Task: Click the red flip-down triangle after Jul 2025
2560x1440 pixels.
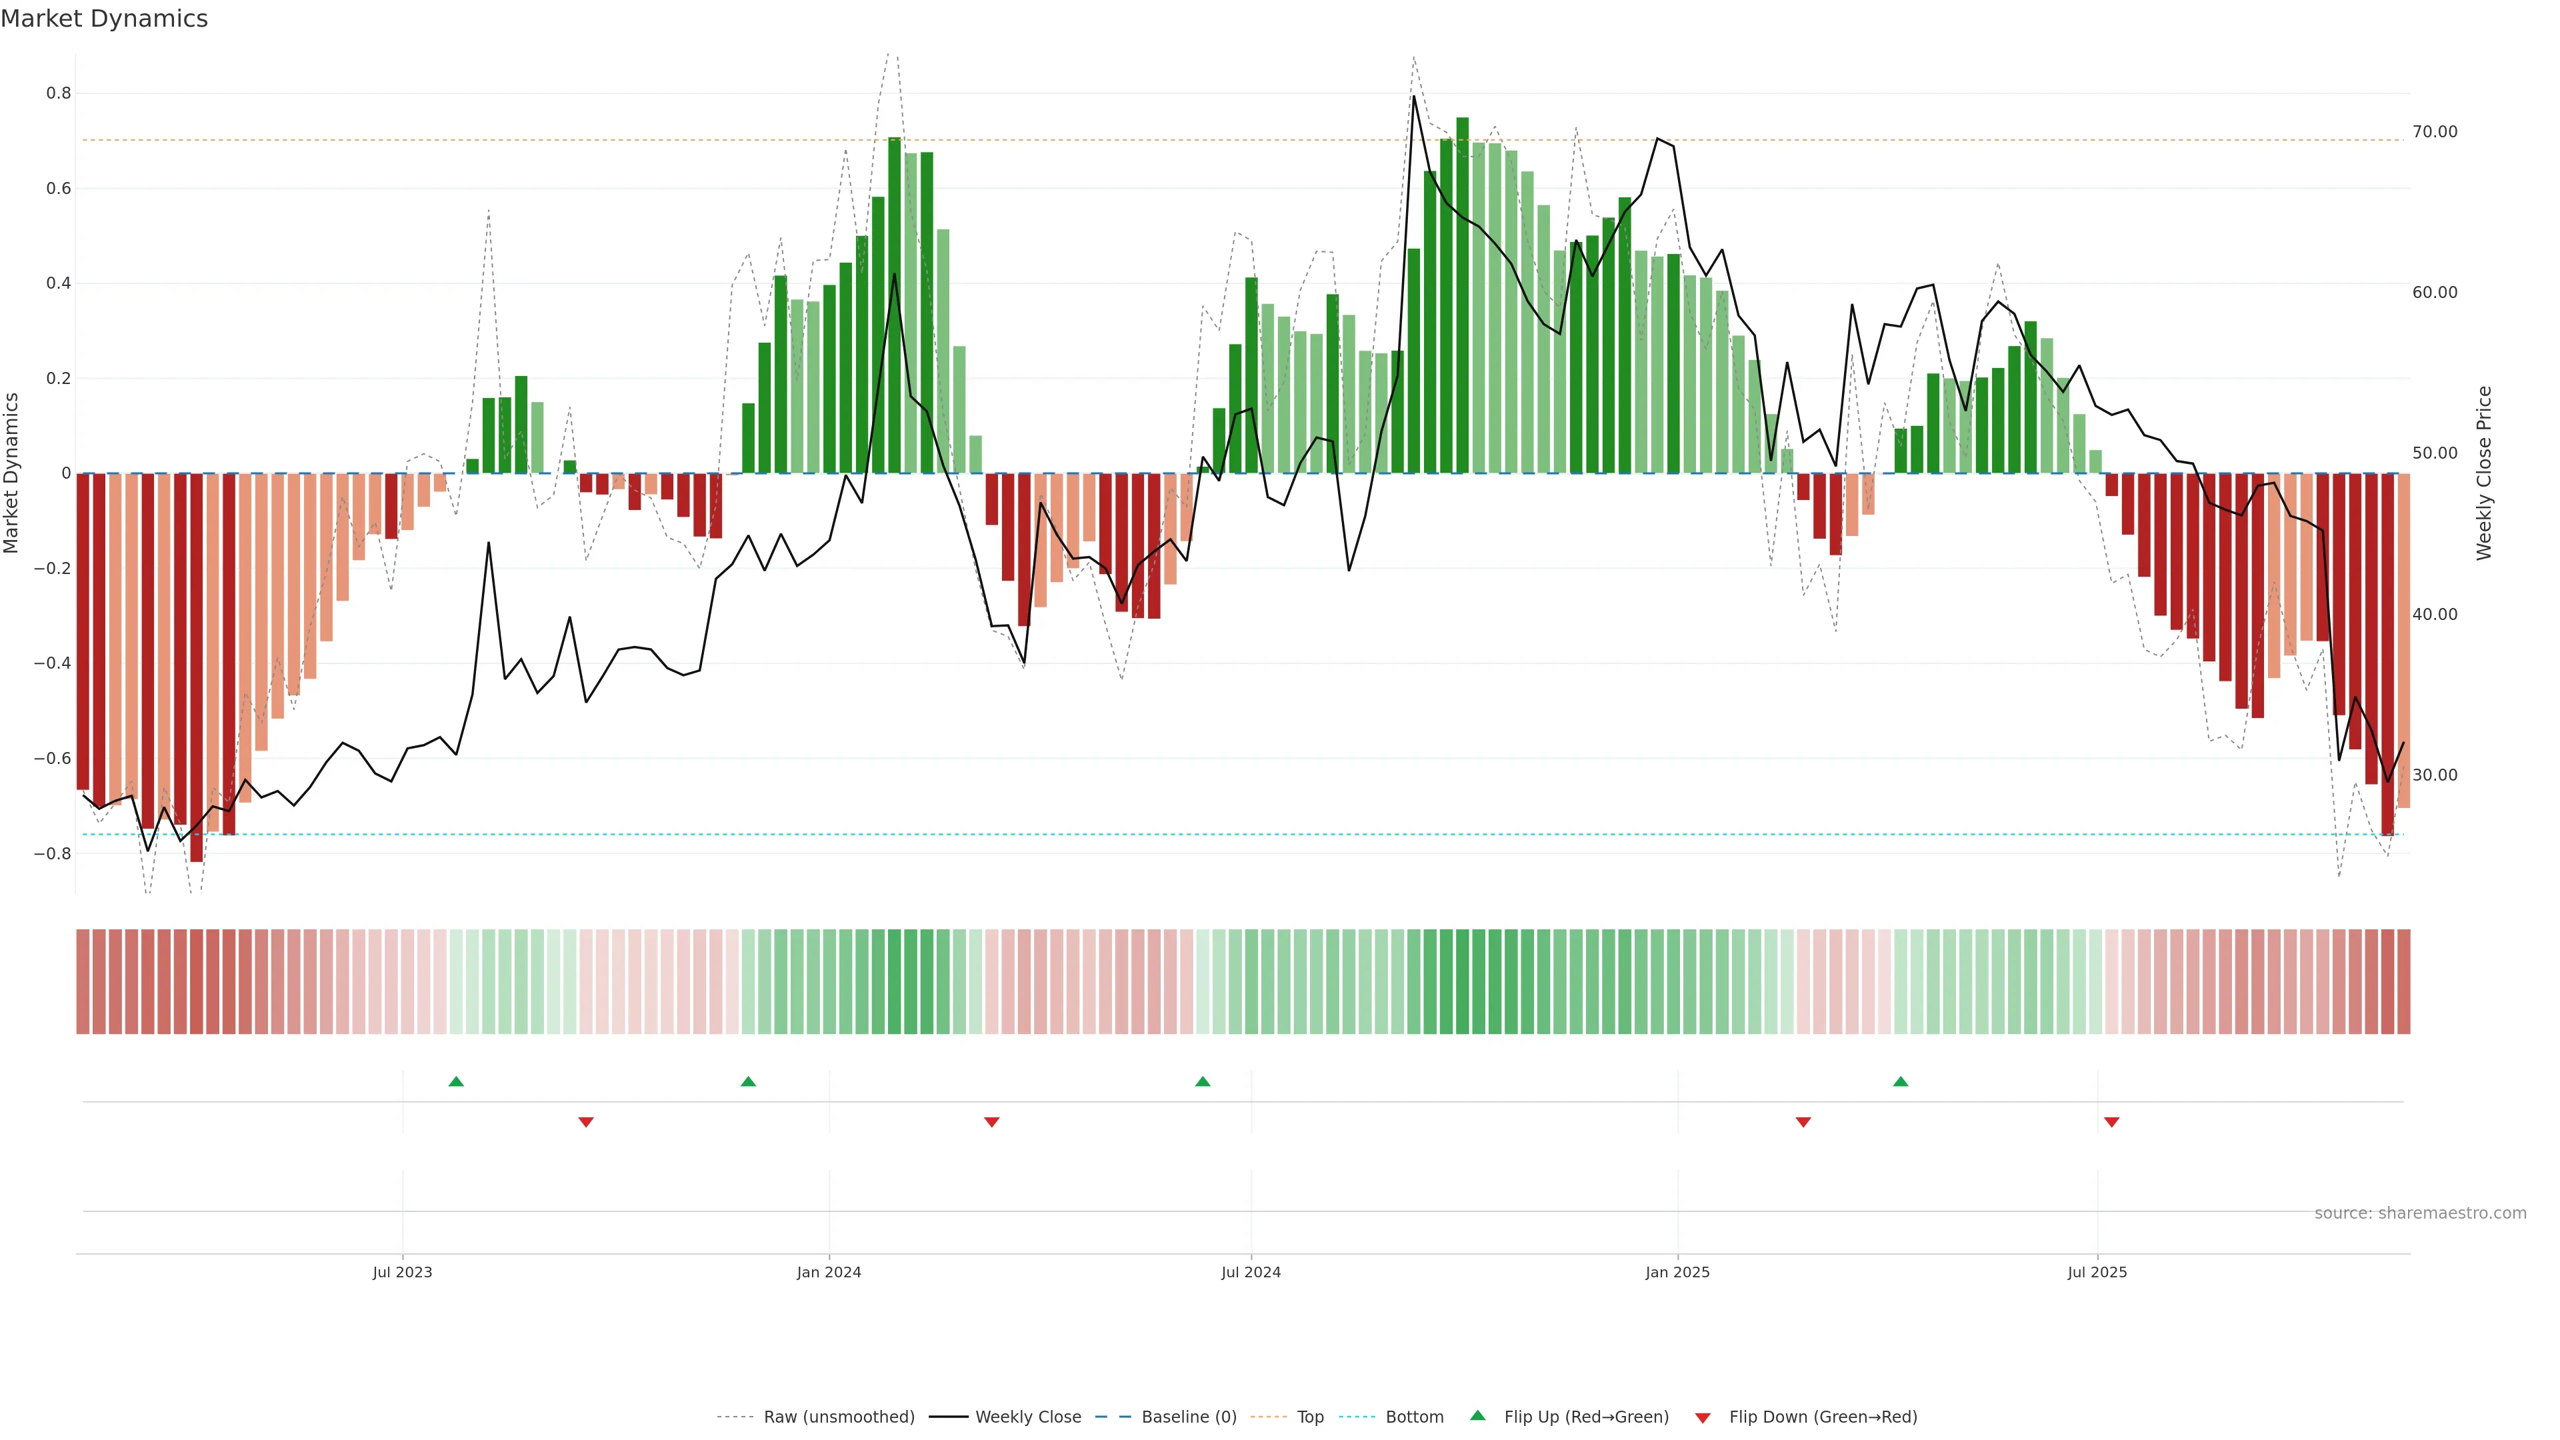Action: coord(2112,1122)
